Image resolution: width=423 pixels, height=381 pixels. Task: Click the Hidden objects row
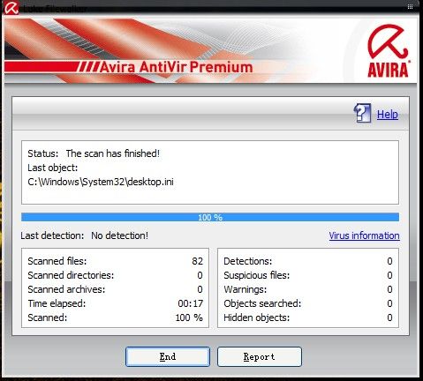click(308, 317)
